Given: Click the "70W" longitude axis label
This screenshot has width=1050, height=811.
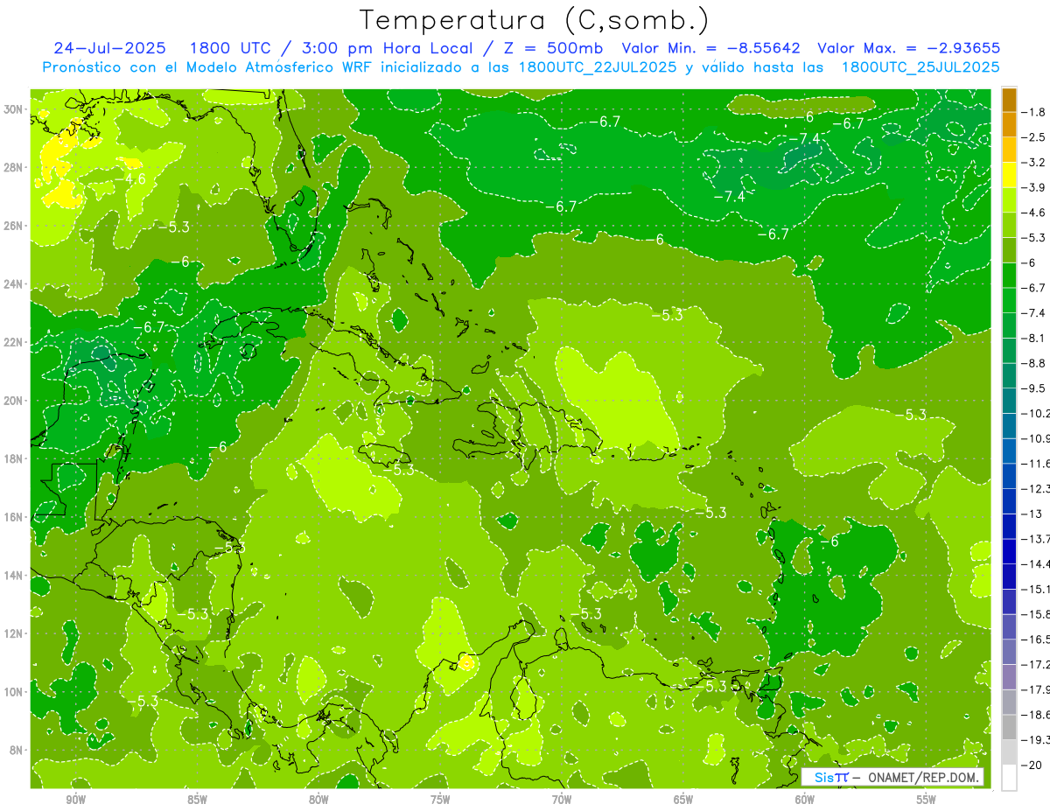Looking at the screenshot, I should click(562, 800).
